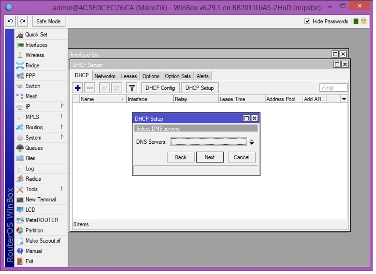Screen dimensions: 376x274
Task: Open the Log menu item
Action: point(41,168)
